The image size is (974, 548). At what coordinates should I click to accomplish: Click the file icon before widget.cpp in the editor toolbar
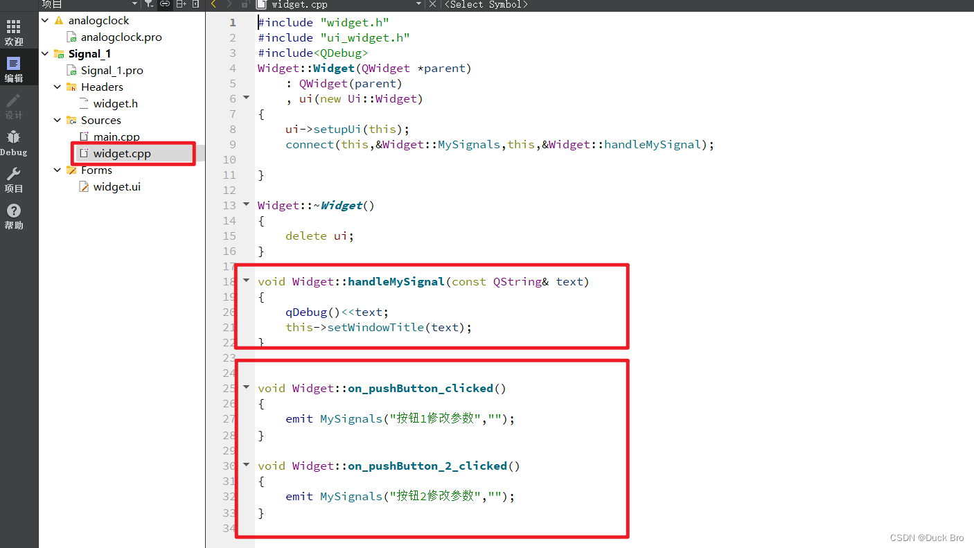coord(261,4)
